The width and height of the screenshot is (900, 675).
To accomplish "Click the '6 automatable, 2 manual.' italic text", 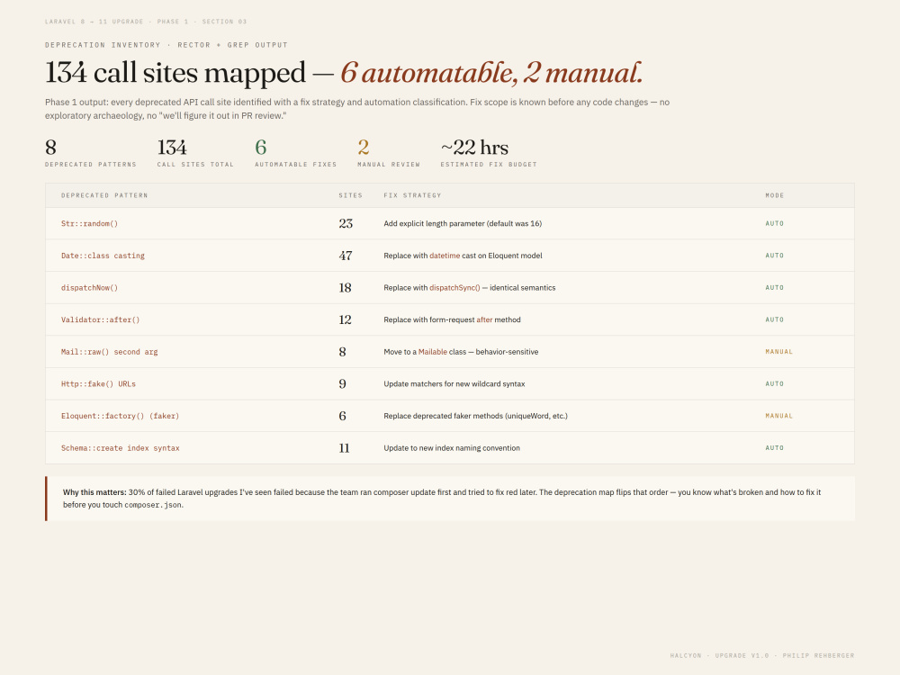I will pos(491,73).
